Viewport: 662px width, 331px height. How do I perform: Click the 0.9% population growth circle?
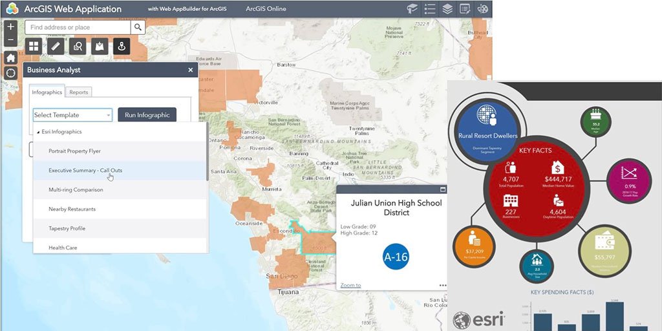coord(629,180)
